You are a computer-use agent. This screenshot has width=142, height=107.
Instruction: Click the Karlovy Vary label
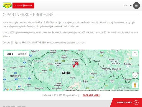click(38, 61)
